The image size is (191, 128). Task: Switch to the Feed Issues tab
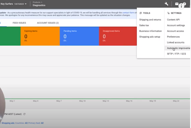pyautogui.click(x=19, y=23)
